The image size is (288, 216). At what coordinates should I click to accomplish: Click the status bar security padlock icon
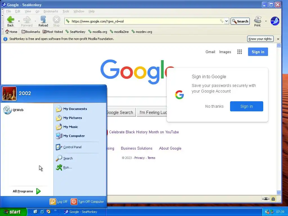273,199
